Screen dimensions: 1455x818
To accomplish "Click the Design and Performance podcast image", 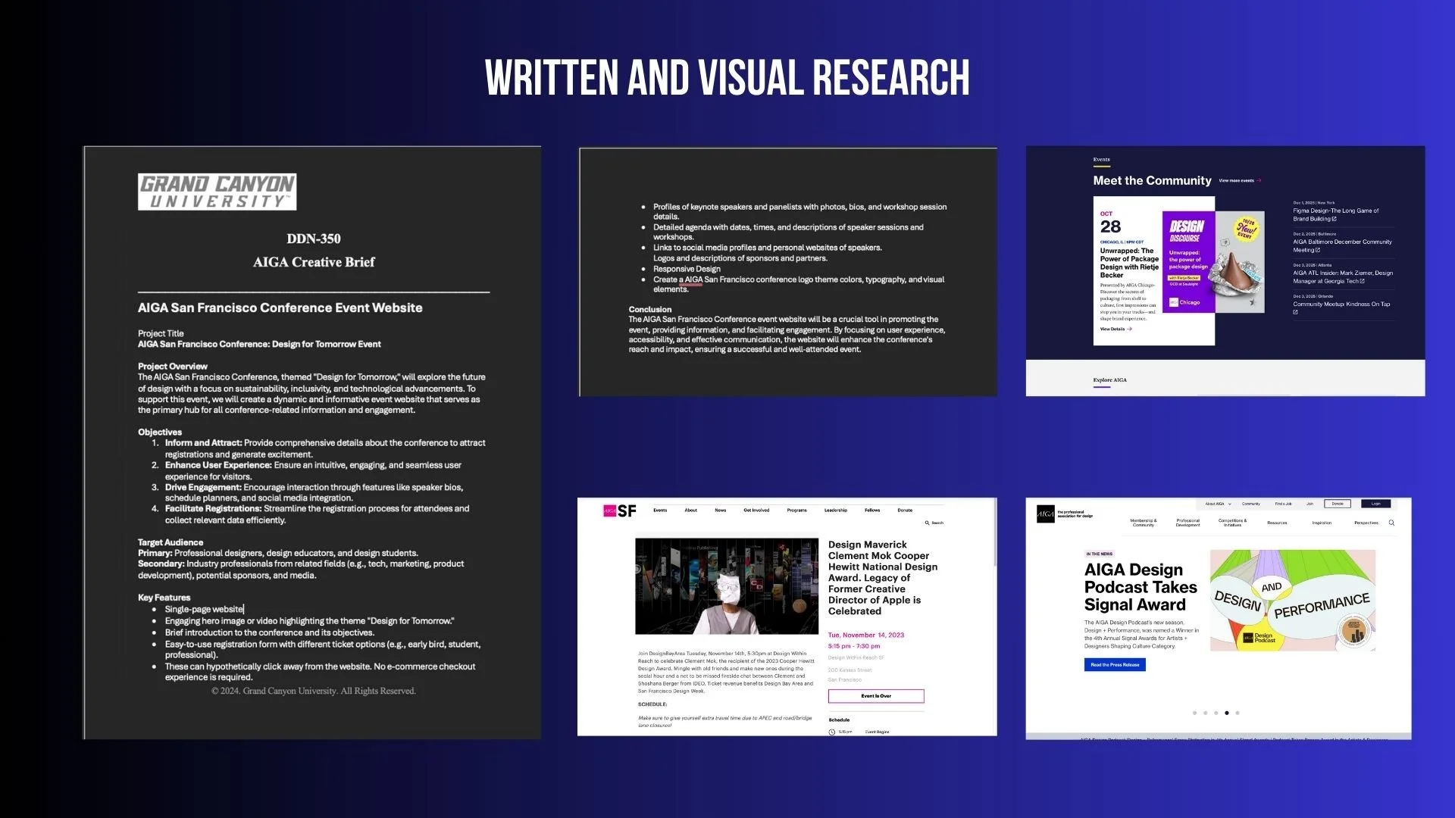I will [x=1293, y=601].
